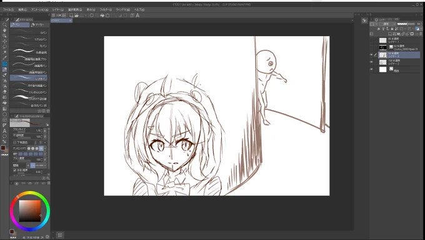Hide the selected レイヤー 3 layer
Viewport: 425px width, 240px height.
click(x=372, y=55)
